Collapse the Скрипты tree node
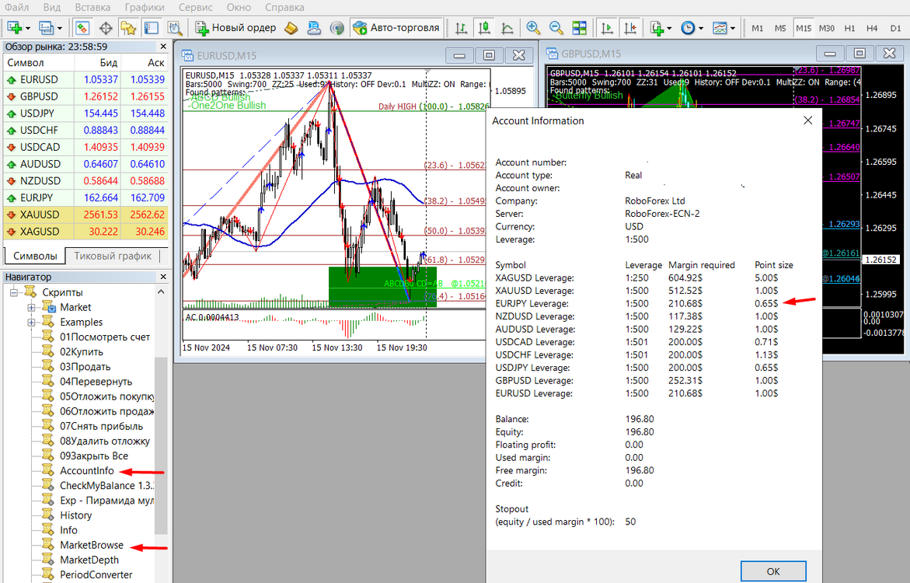910x583 pixels. [x=14, y=292]
